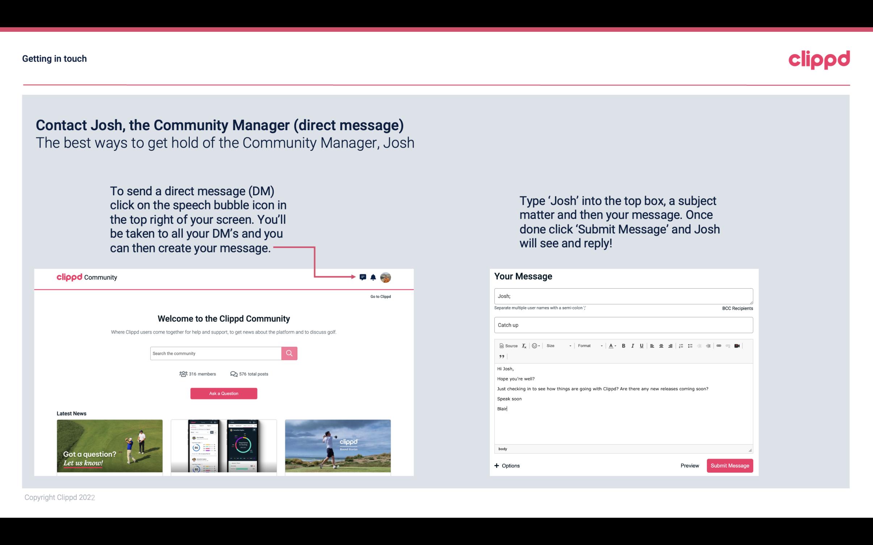Click the community search bar
This screenshot has width=873, height=545.
click(215, 353)
